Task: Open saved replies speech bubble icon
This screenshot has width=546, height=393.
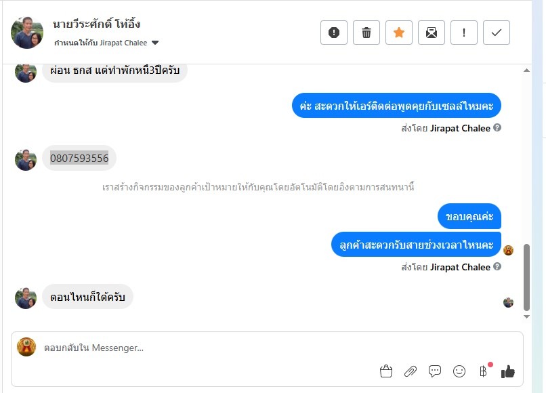Action: click(435, 371)
